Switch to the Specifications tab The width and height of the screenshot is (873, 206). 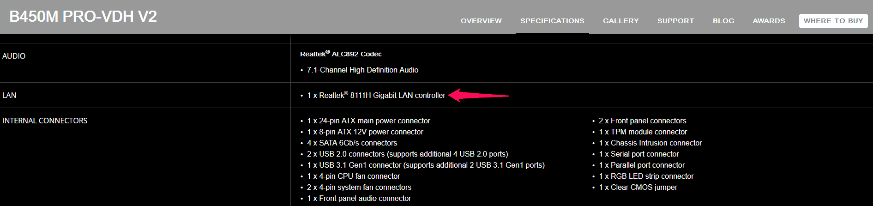pyautogui.click(x=552, y=21)
